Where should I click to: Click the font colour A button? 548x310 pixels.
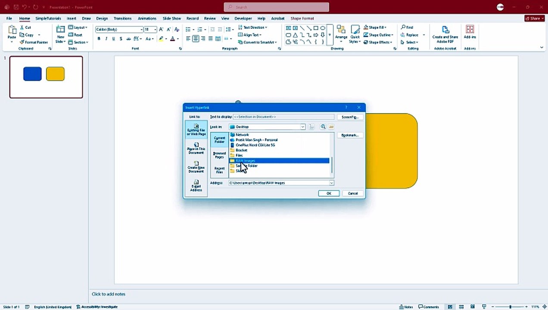click(172, 39)
